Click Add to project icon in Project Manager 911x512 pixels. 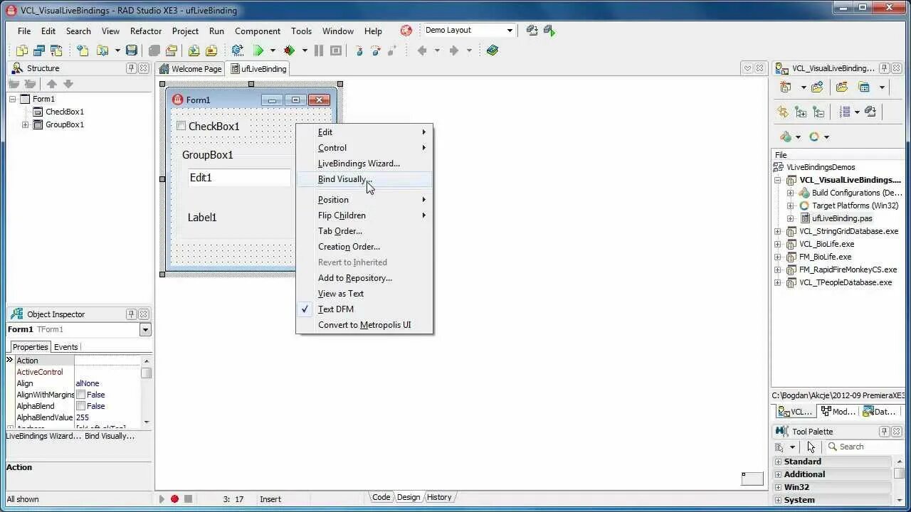817,87
